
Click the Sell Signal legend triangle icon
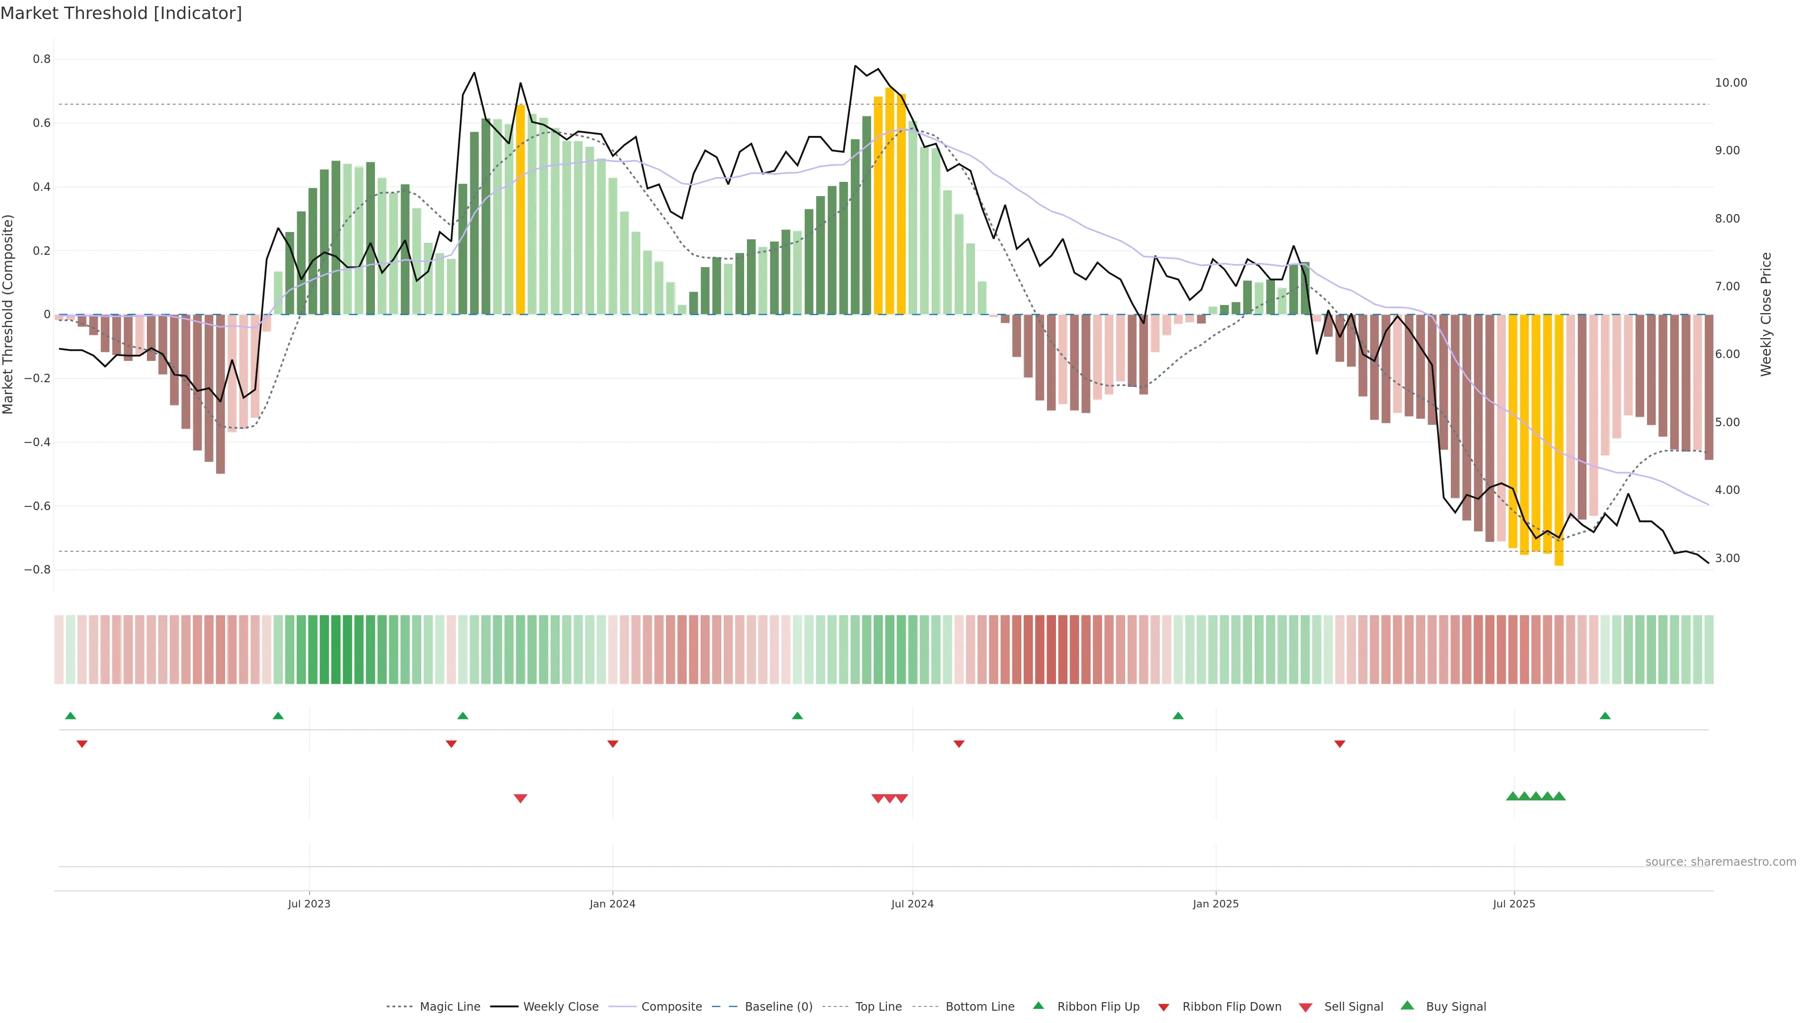(1305, 1007)
